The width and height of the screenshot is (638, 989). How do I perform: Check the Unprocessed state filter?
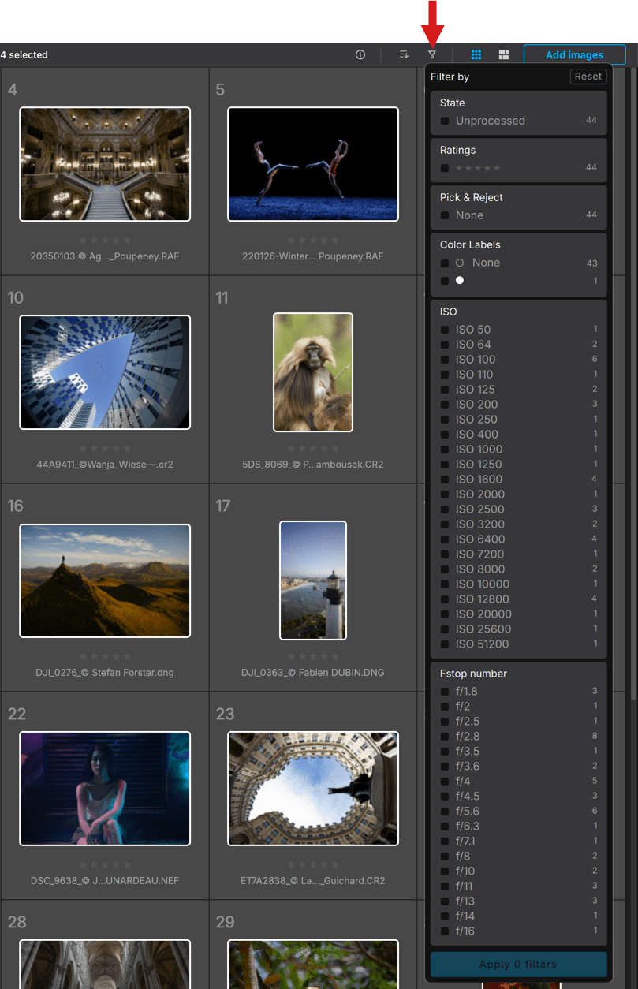pyautogui.click(x=445, y=121)
